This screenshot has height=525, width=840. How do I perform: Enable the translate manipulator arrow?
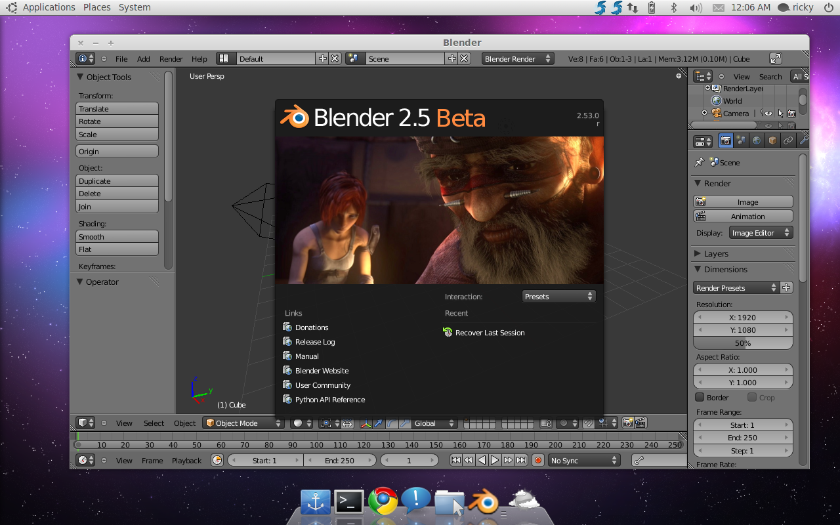[x=379, y=423]
